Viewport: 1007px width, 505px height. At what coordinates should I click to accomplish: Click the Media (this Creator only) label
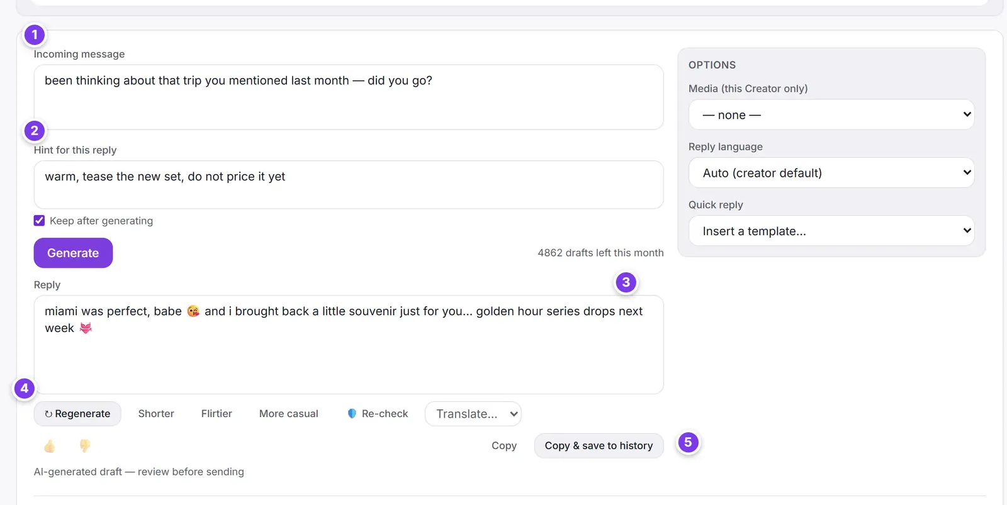pos(748,89)
